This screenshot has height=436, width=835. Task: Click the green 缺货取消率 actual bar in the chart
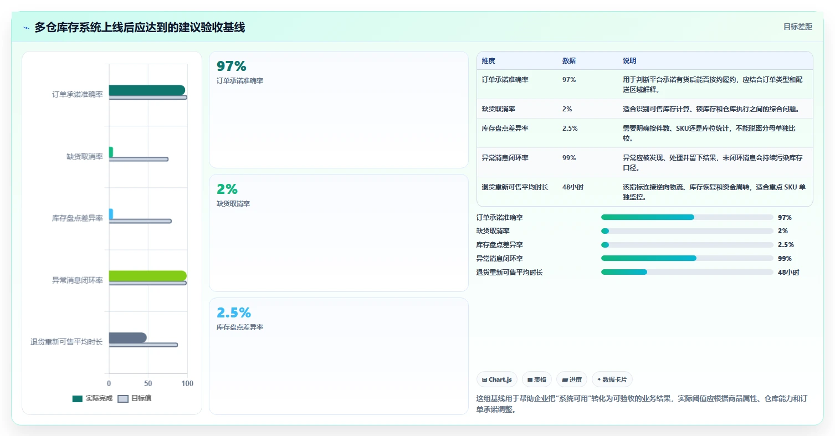pyautogui.click(x=111, y=152)
